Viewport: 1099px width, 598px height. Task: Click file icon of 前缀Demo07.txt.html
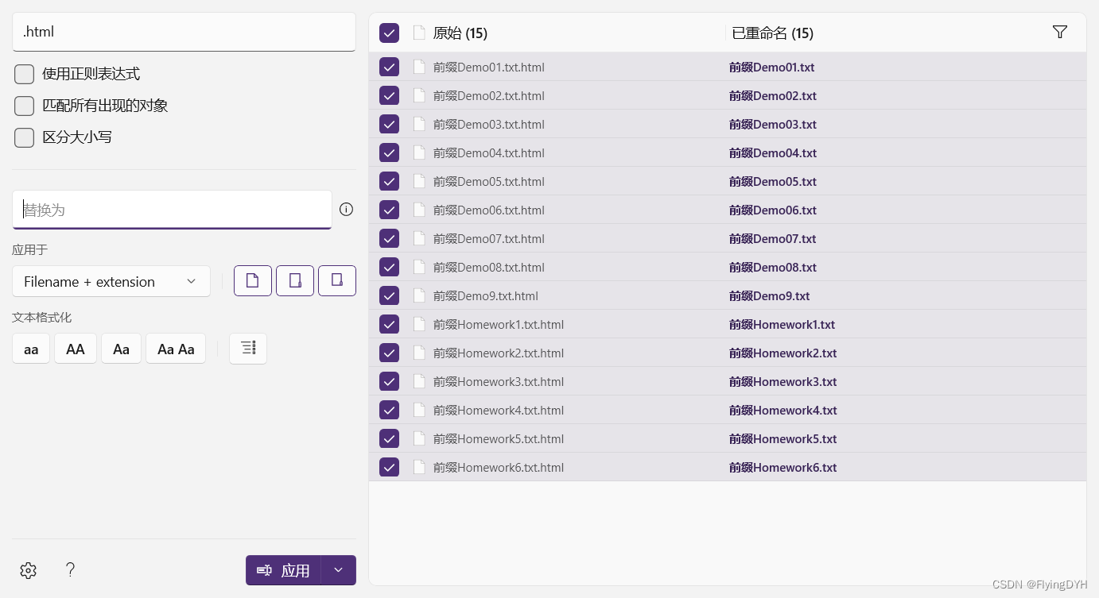tap(419, 239)
